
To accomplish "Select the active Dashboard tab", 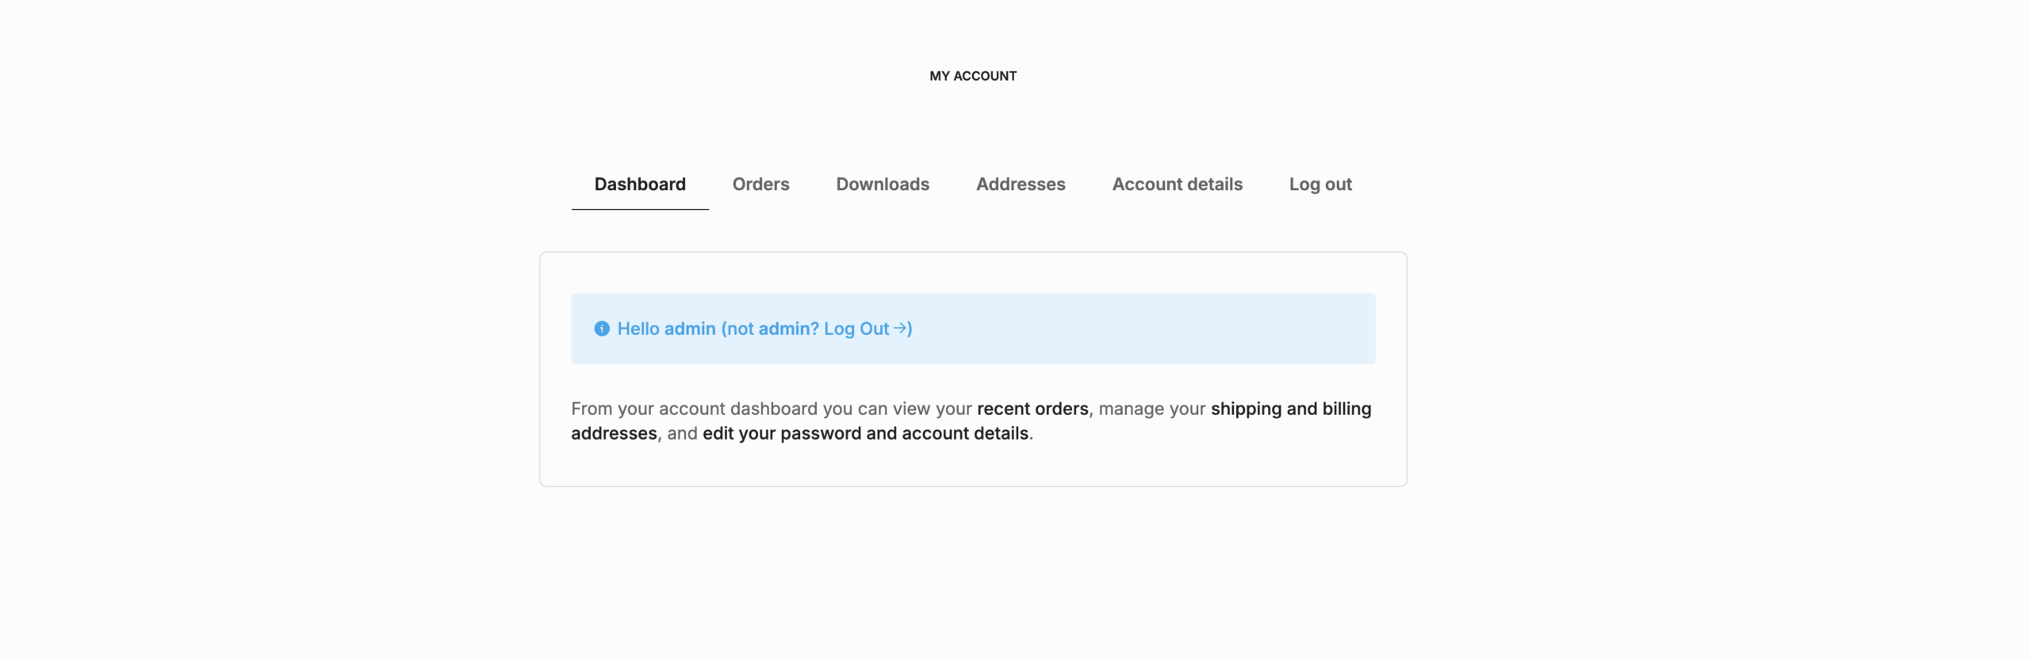I will point(640,184).
